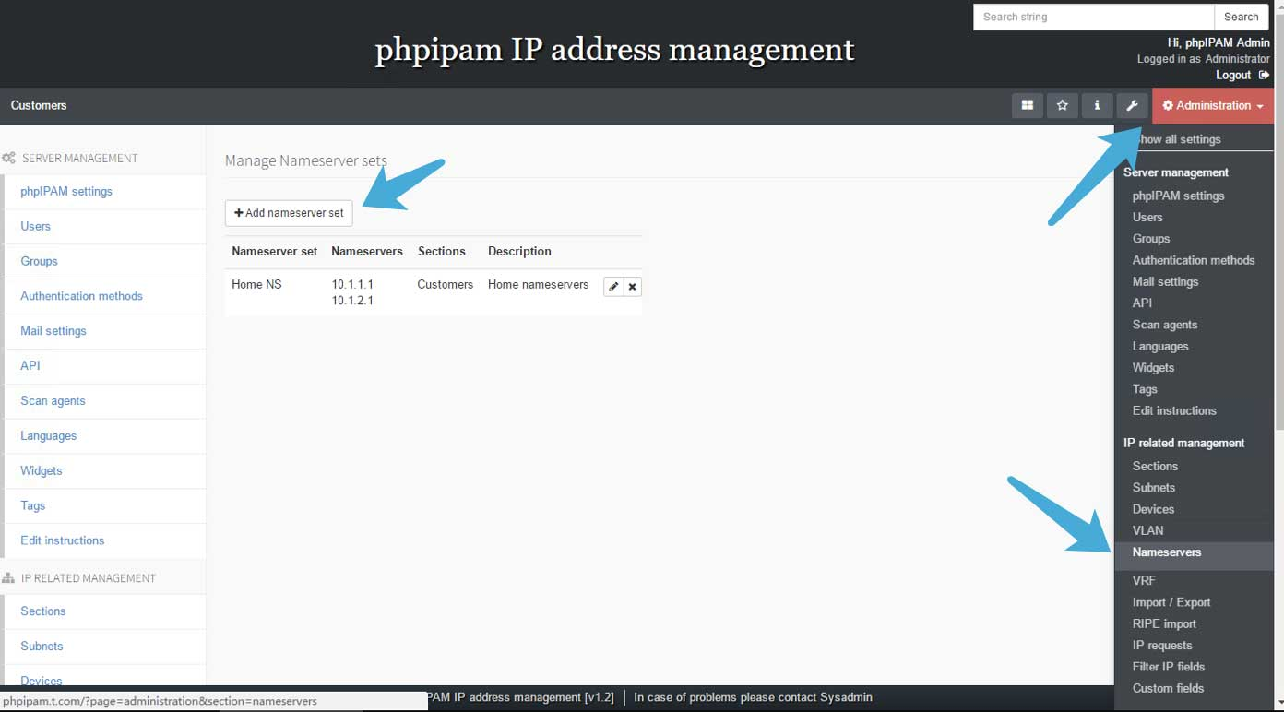Image resolution: width=1284 pixels, height=712 pixels.
Task: Collapse the Administration dropdown menu
Action: pyautogui.click(x=1213, y=105)
